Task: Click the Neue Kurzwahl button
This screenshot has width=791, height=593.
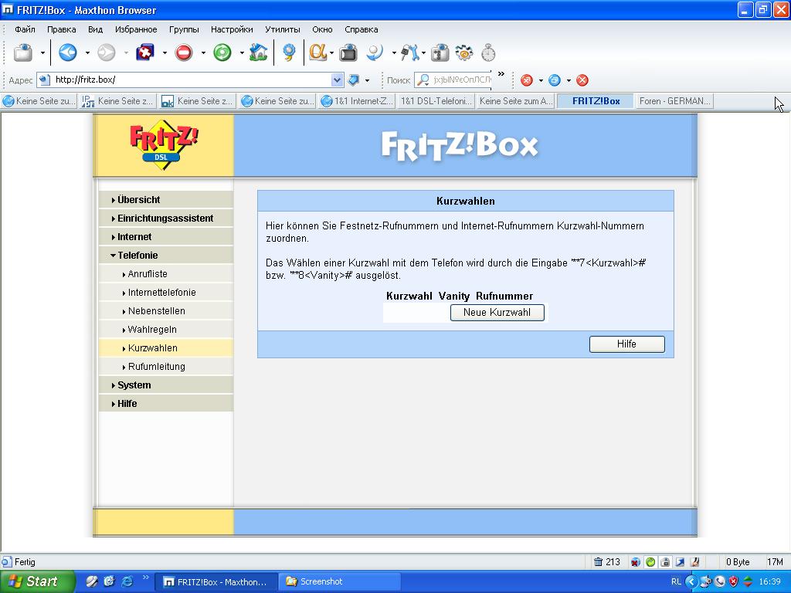Action: (497, 312)
